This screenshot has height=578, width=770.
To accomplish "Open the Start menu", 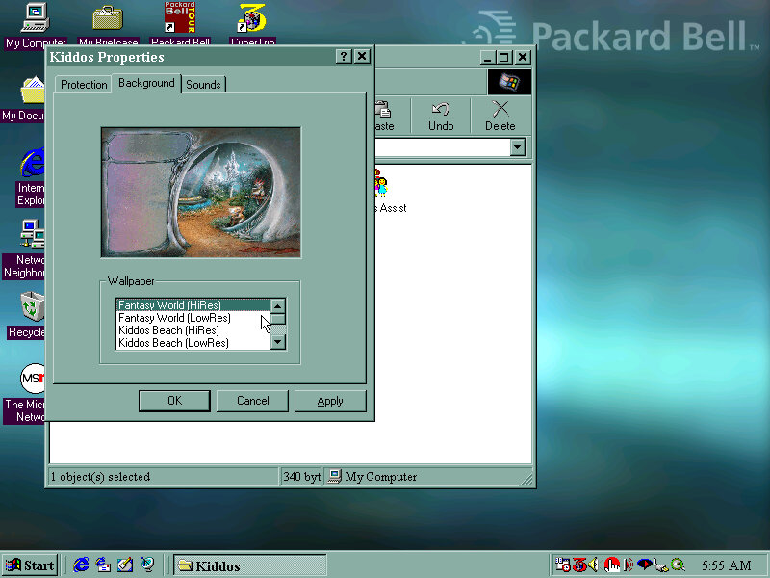I will [x=30, y=565].
